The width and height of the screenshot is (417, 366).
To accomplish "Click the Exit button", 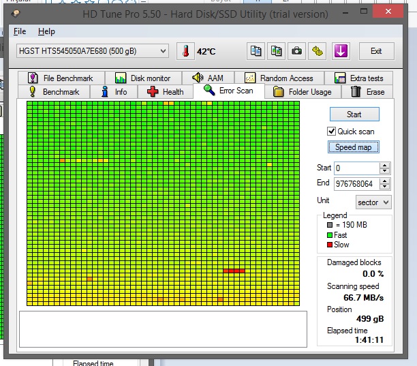I will [x=377, y=51].
